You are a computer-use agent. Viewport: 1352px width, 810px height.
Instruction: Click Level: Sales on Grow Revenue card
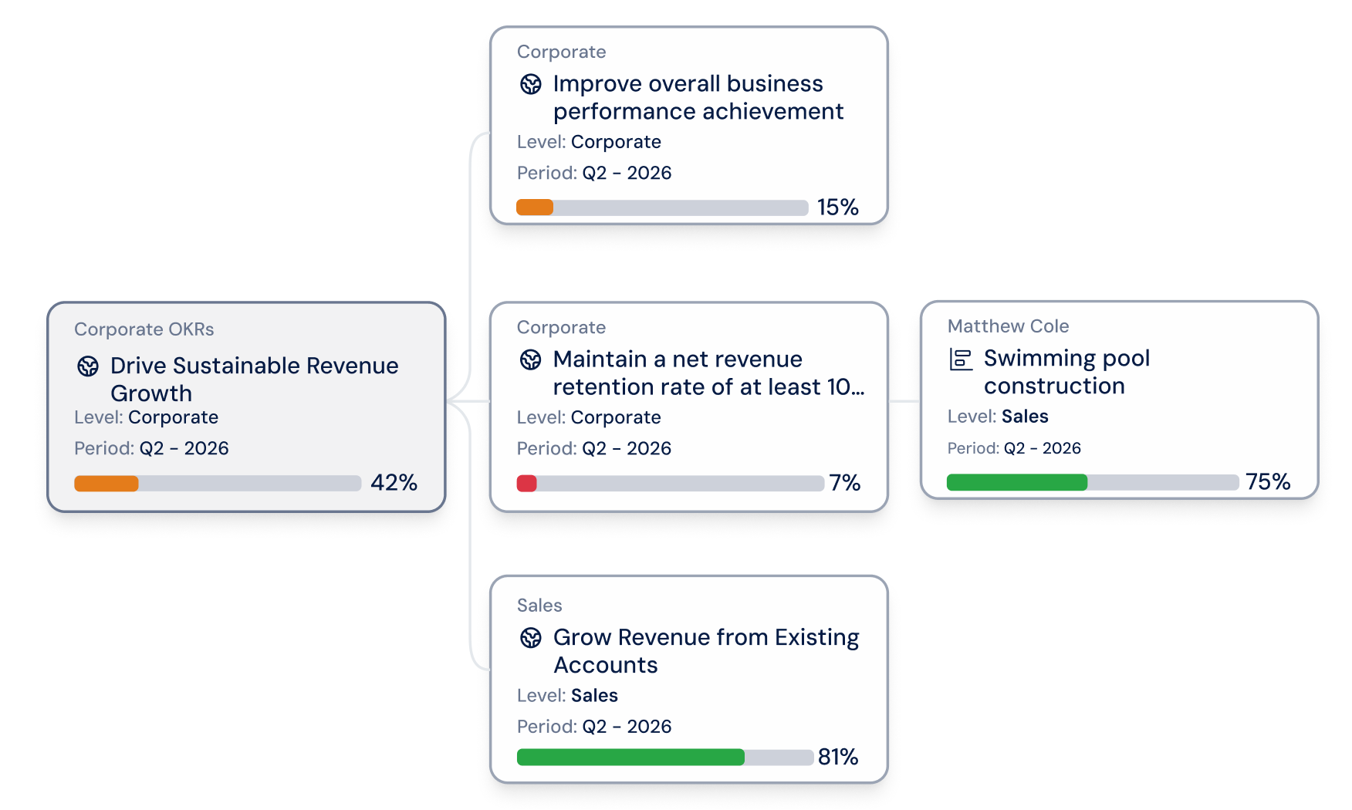[x=567, y=696]
